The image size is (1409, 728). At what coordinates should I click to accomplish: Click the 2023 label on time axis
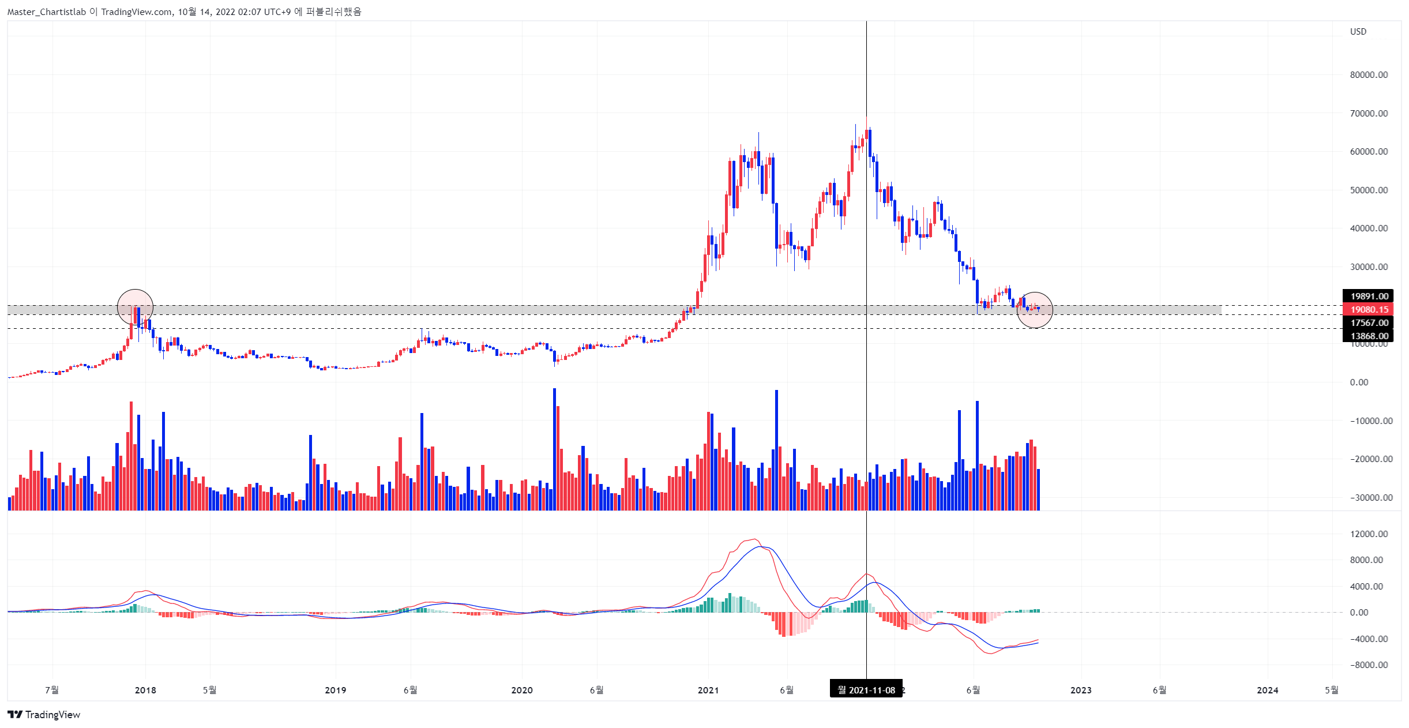(x=1081, y=690)
